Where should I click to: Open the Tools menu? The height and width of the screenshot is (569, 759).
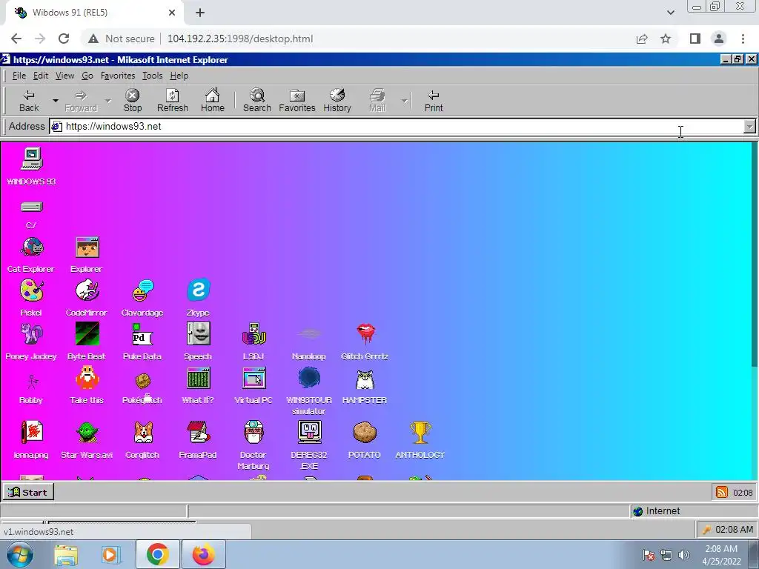[x=152, y=76]
